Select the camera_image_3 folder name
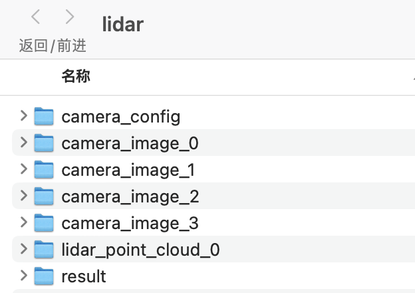 (130, 223)
